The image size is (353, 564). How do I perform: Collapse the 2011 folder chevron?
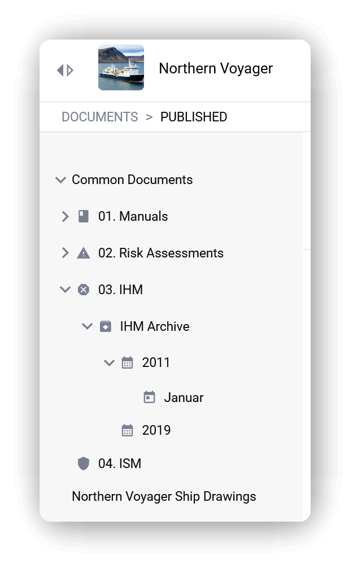pyautogui.click(x=109, y=362)
